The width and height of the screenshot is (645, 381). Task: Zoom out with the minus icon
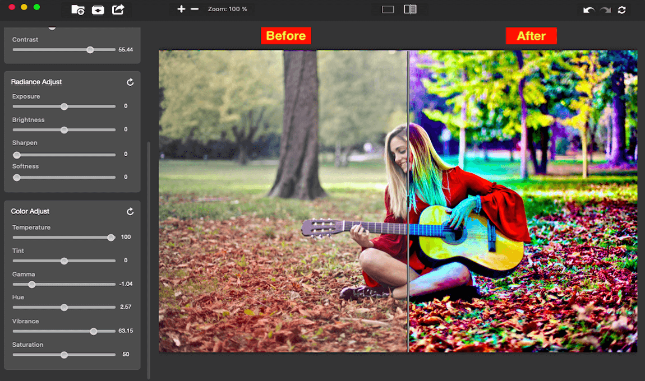195,9
